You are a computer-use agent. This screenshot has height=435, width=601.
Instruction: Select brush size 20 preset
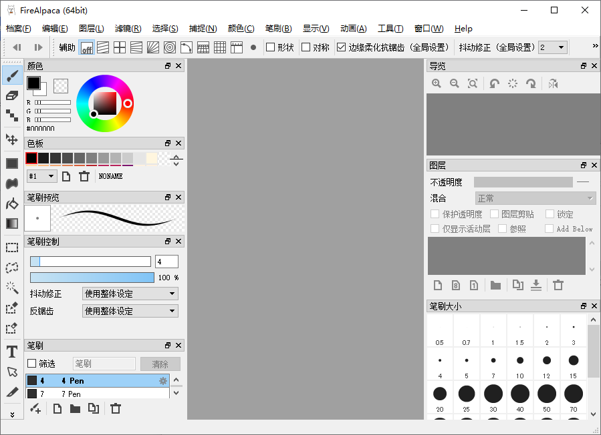click(440, 398)
